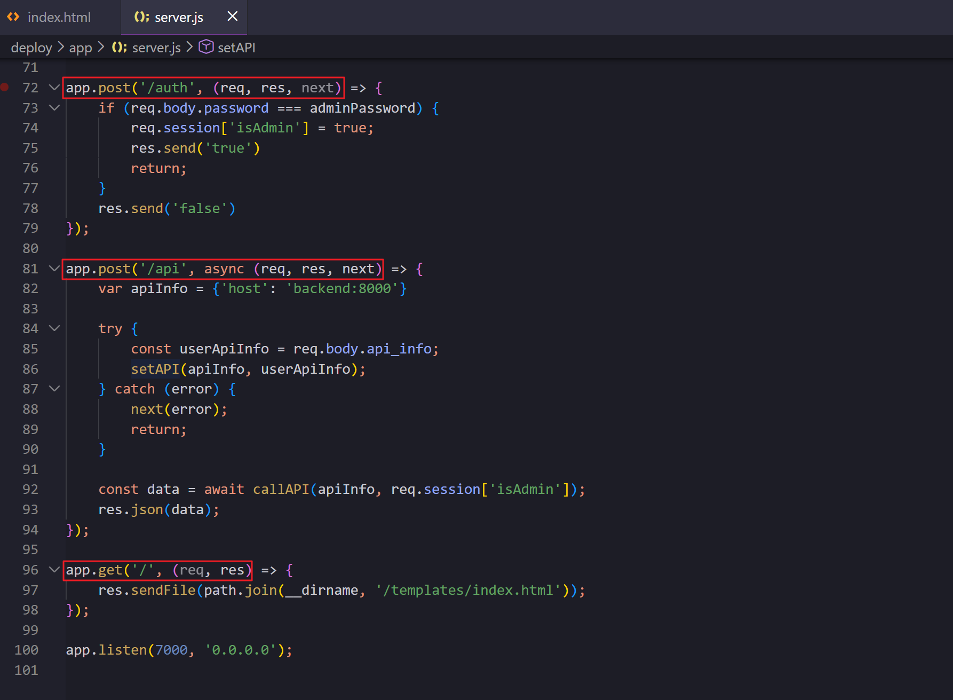Switch to the index.html tab
This screenshot has height=700, width=953.
(x=59, y=17)
